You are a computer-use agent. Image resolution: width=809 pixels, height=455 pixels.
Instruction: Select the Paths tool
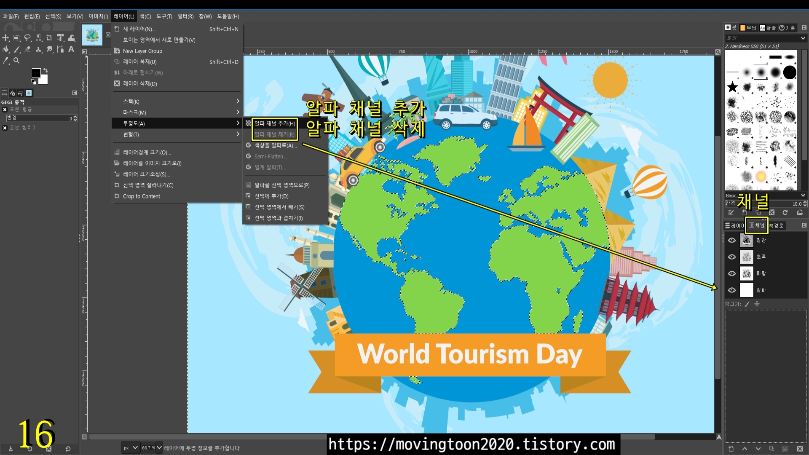click(x=60, y=49)
